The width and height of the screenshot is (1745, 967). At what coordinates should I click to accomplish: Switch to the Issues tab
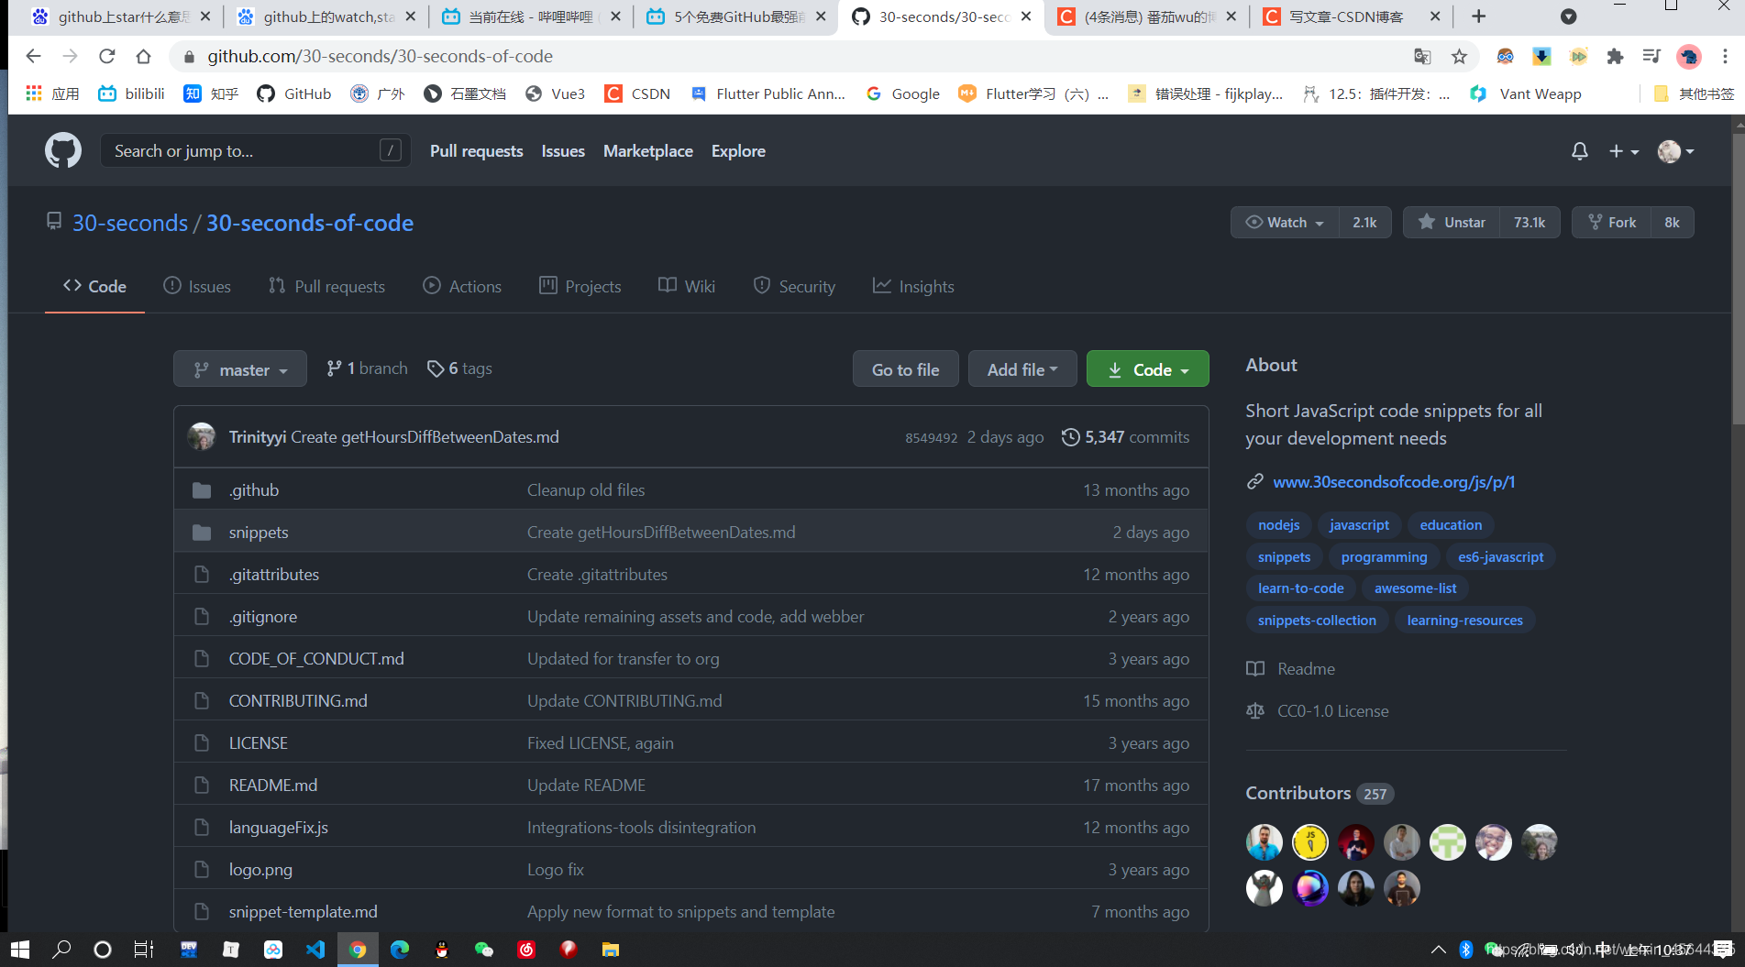pos(197,286)
